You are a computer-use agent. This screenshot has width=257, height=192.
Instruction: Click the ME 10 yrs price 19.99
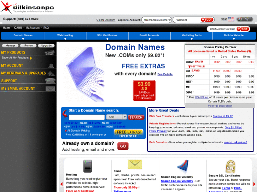click(251, 87)
